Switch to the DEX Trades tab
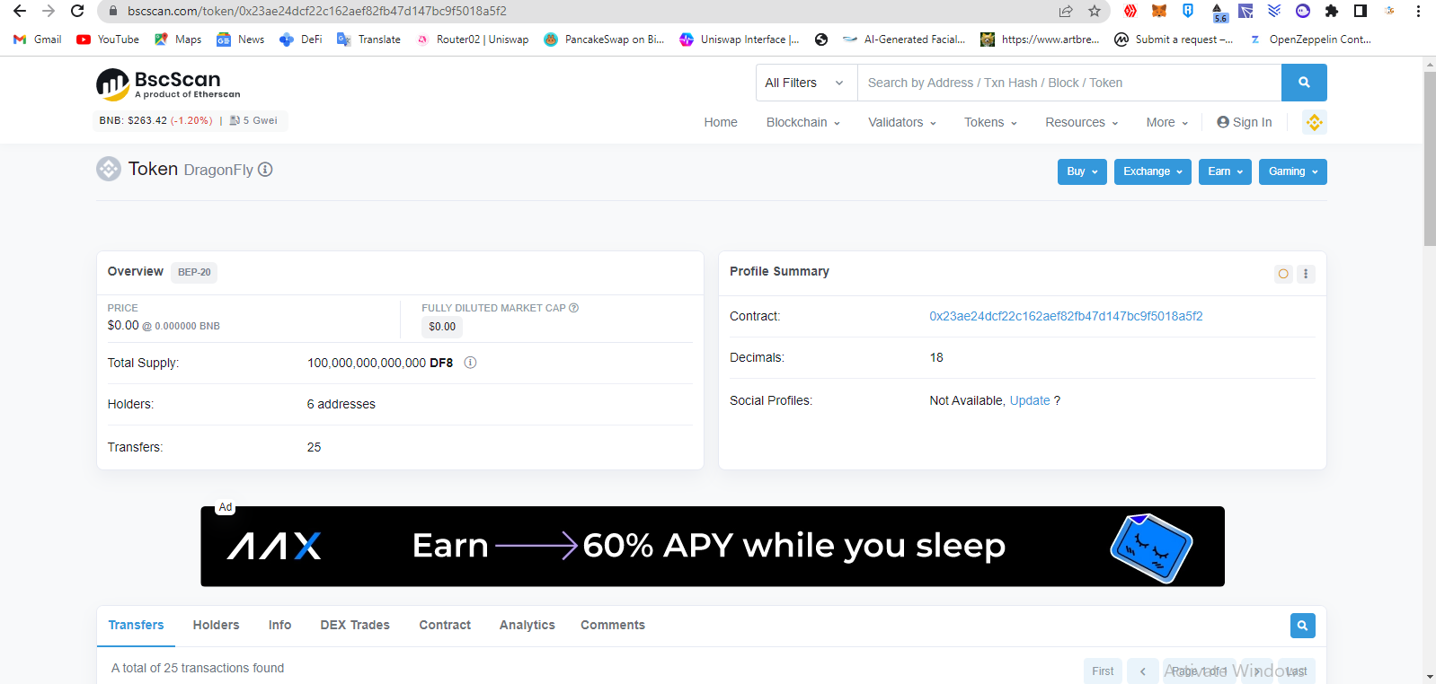The image size is (1436, 684). point(355,625)
